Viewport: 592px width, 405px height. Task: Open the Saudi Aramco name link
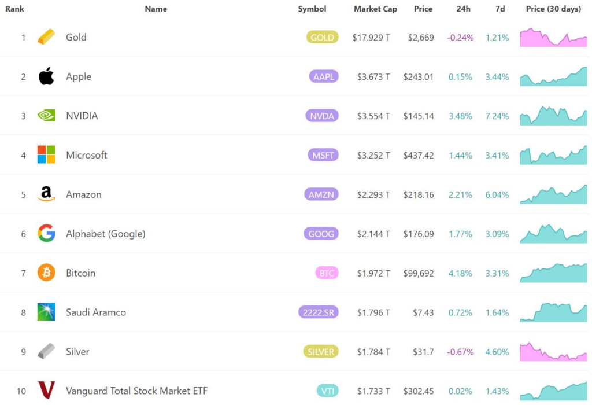96,312
